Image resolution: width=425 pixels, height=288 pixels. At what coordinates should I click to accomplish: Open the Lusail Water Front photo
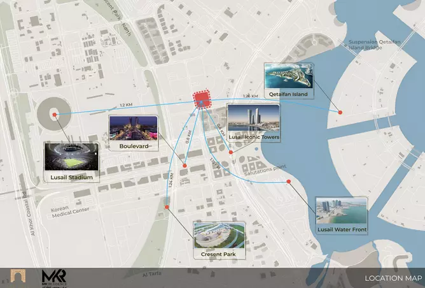click(341, 211)
